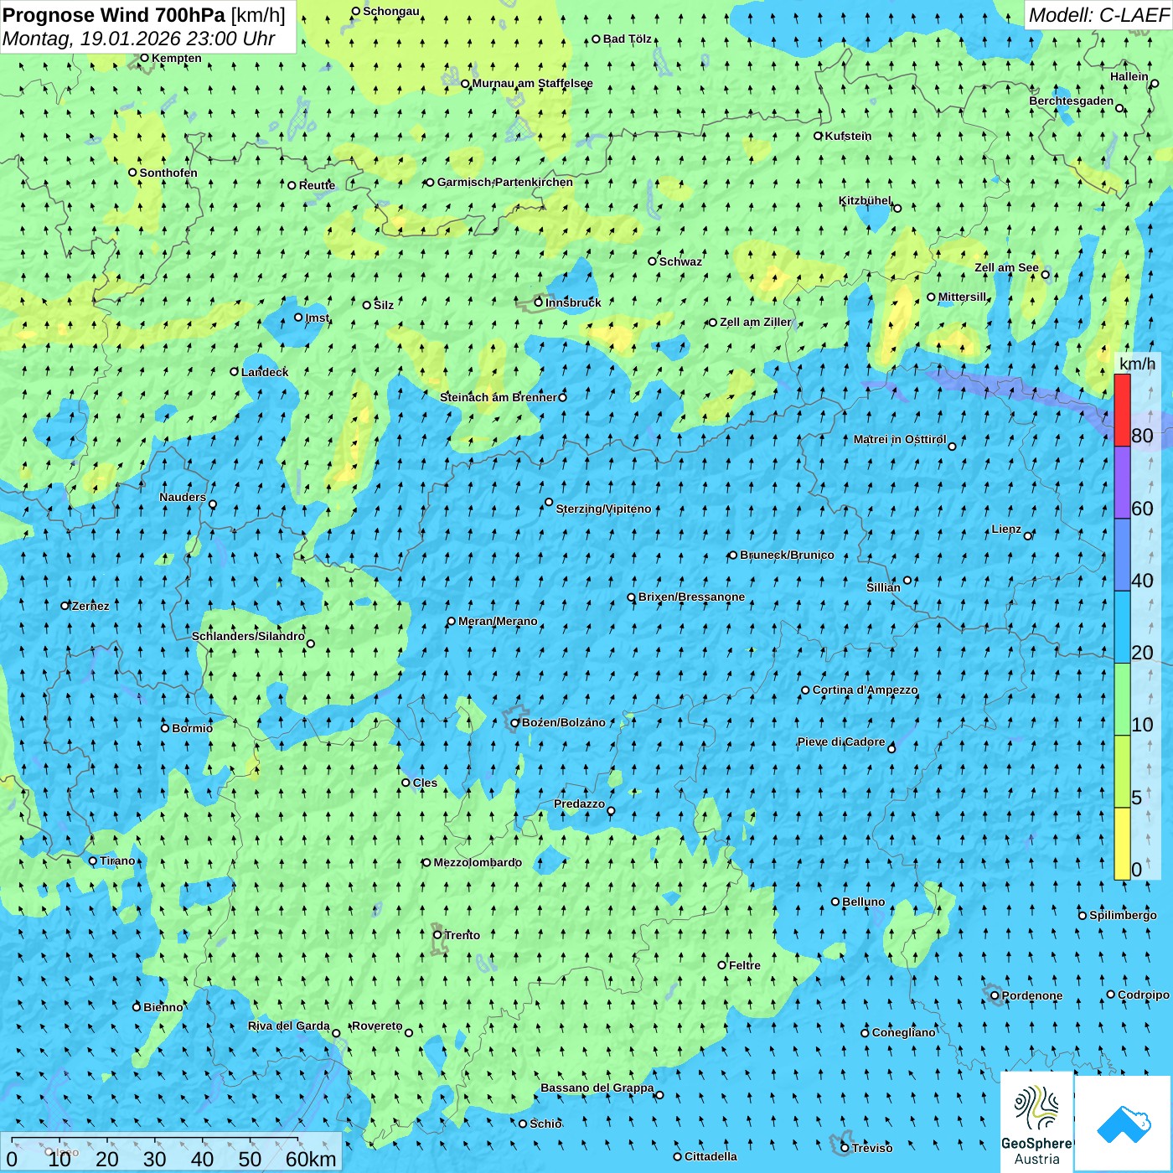Viewport: 1173px width, 1173px height.
Task: Click the Bormio city marker
Action: [165, 728]
